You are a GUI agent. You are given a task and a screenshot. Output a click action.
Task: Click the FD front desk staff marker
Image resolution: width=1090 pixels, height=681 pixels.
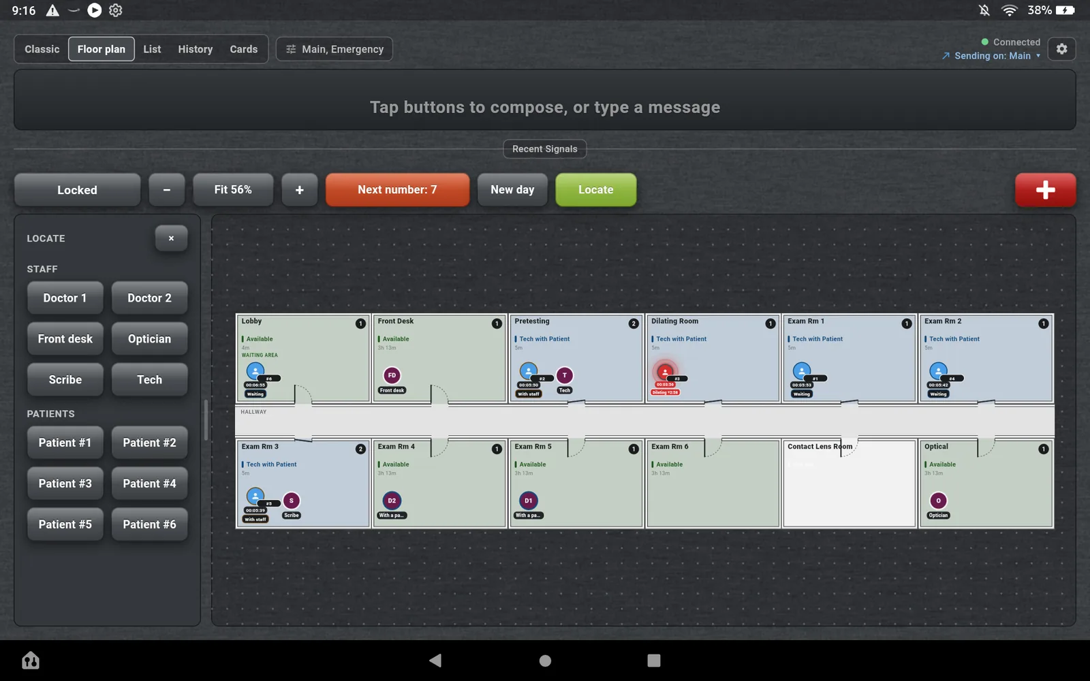(392, 375)
